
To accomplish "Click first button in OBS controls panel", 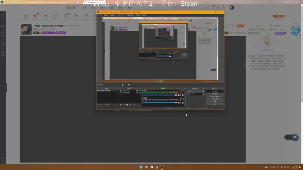I will pyautogui.click(x=214, y=91).
